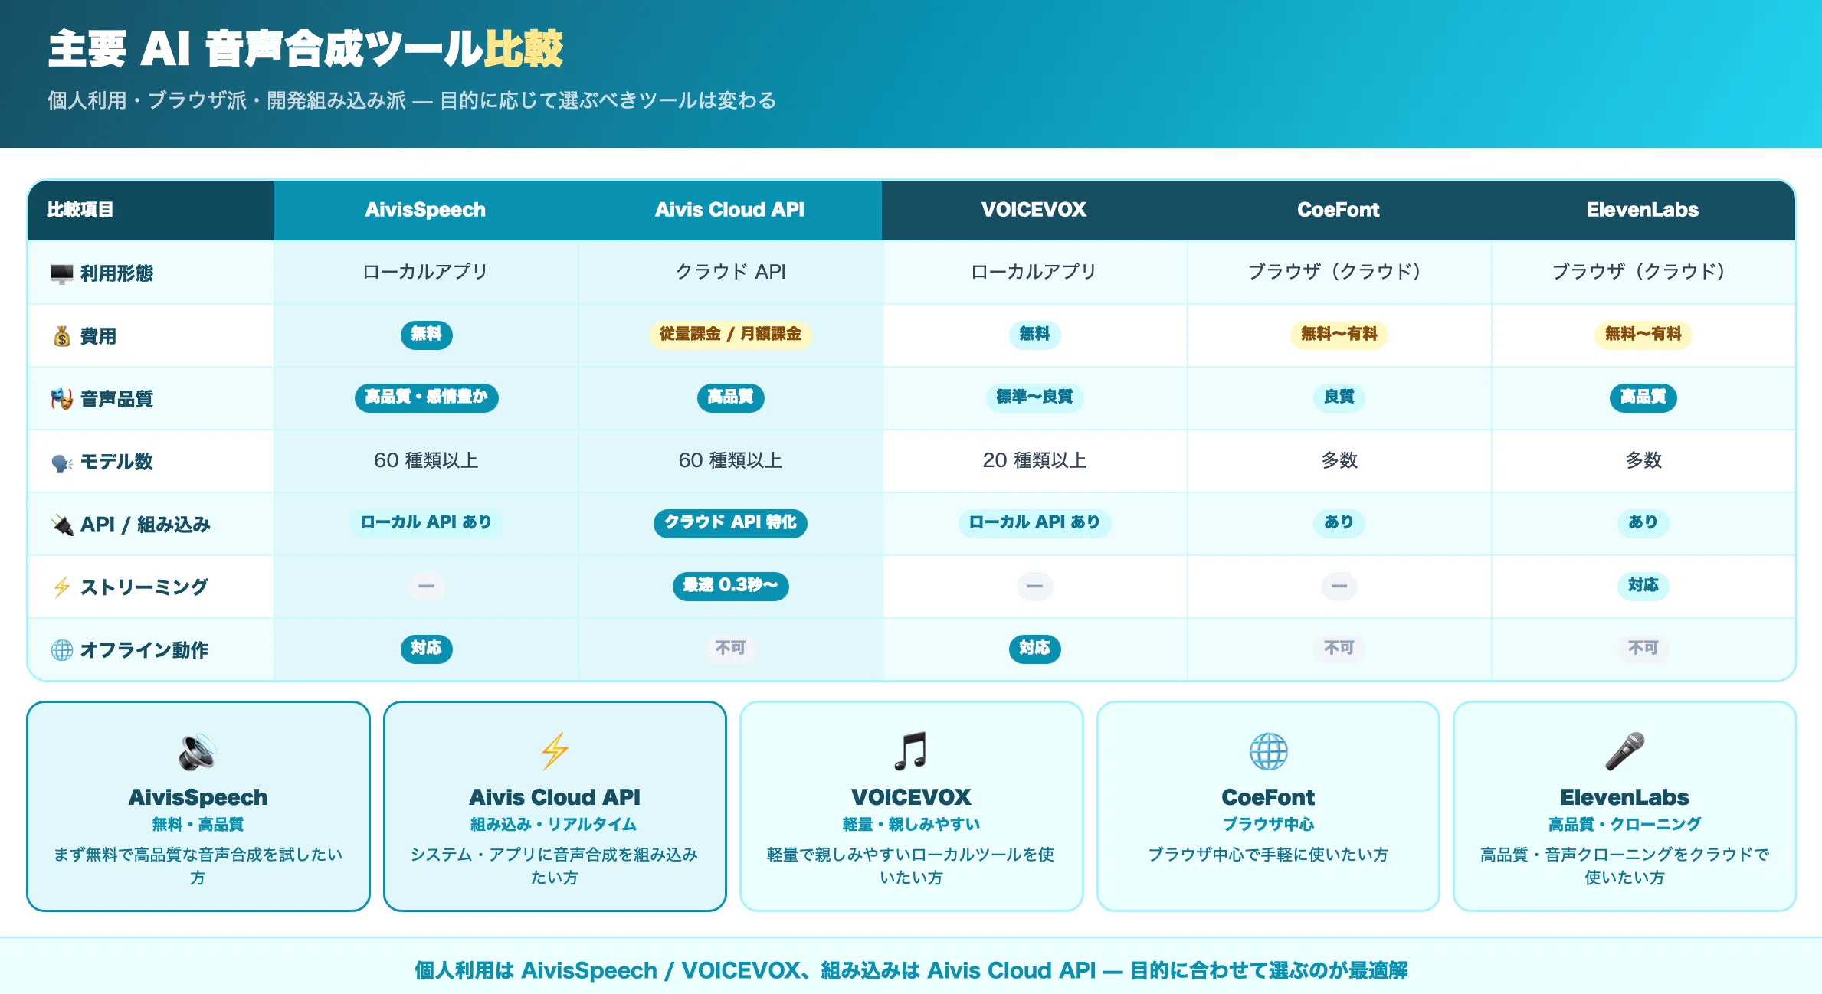Click the 主要 AI 音声合成ツール比較 title
The height and width of the screenshot is (994, 1822).
(x=306, y=49)
